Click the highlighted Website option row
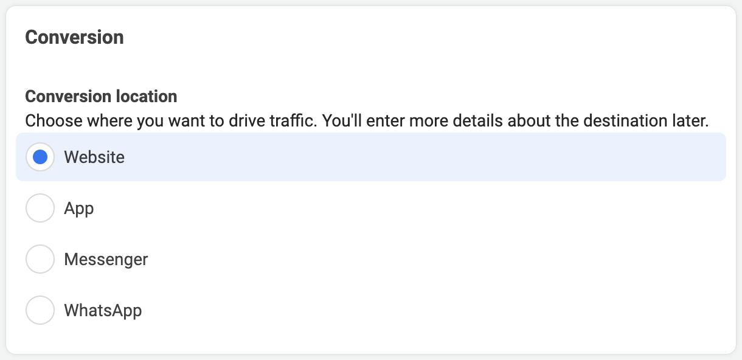This screenshot has height=360, width=742. coord(371,157)
